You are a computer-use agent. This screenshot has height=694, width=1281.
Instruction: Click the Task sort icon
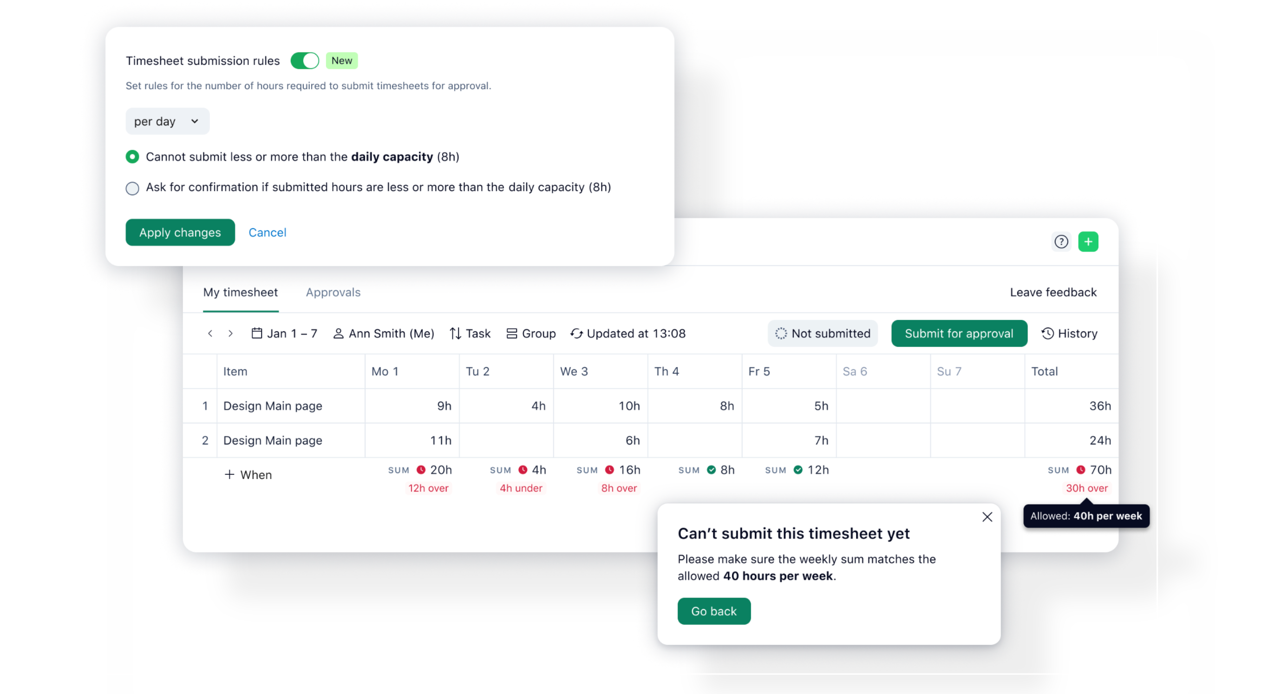(x=455, y=334)
